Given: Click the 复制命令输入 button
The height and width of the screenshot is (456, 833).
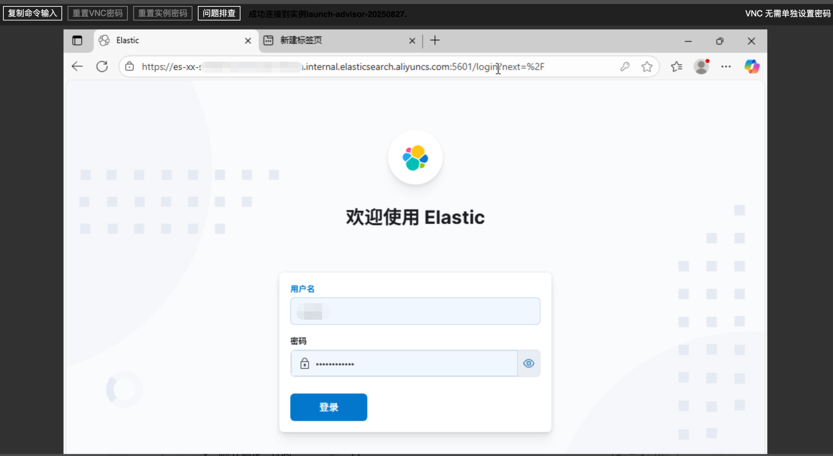Looking at the screenshot, I should 33,13.
